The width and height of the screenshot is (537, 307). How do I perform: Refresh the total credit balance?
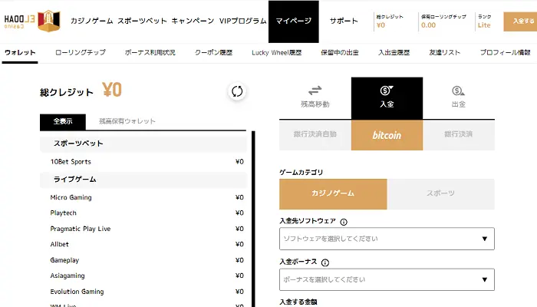click(237, 91)
